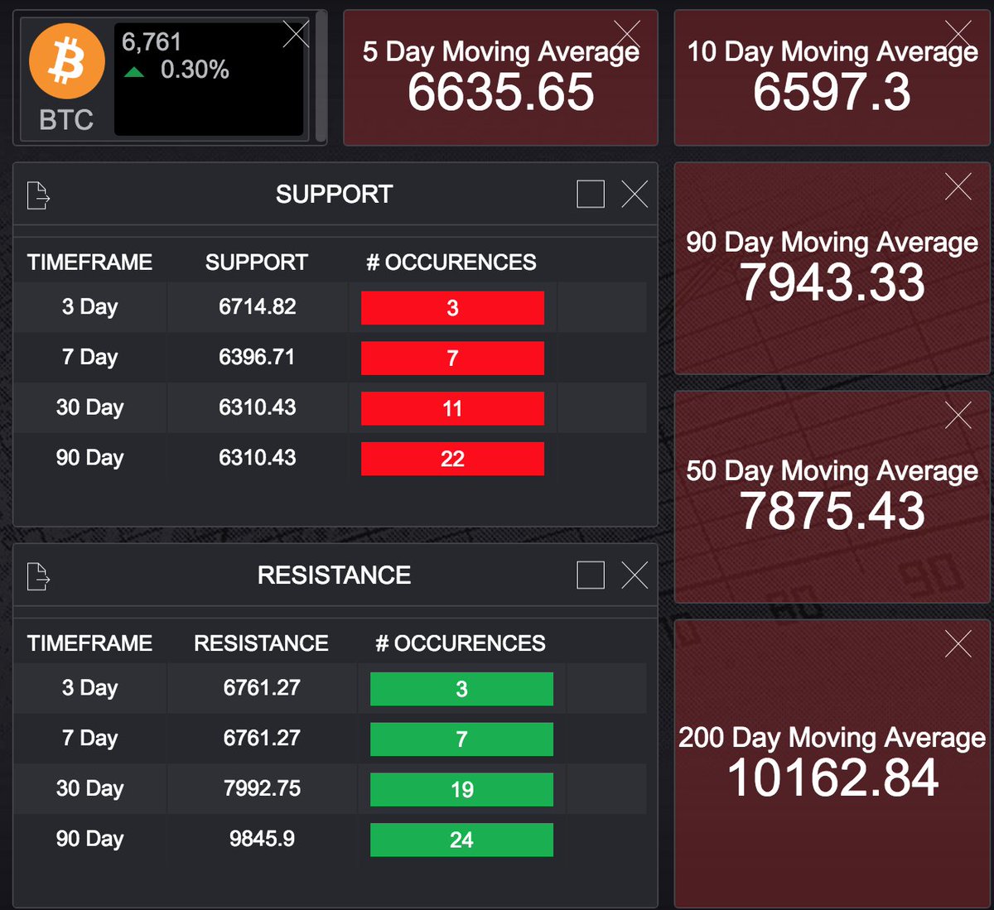Screen dimensions: 994x910
Task: Maximize the SUPPORT panel via square icon
Action: click(590, 194)
